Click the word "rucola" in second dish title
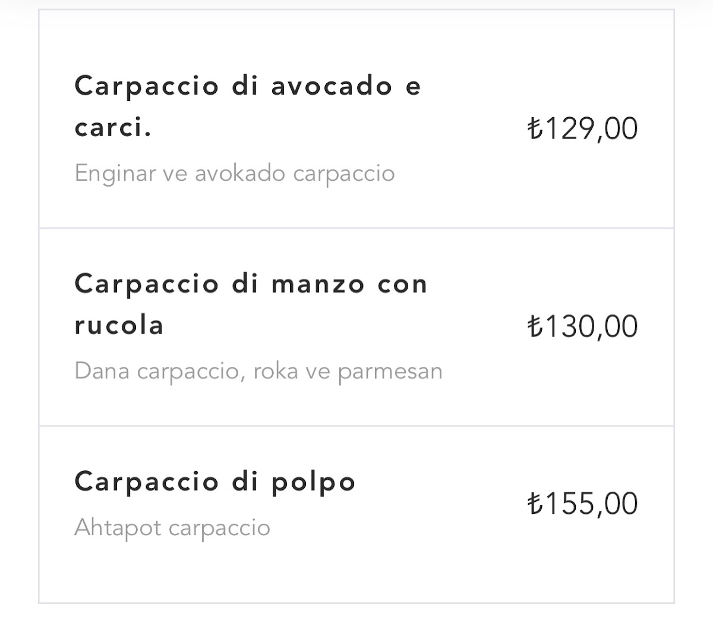The height and width of the screenshot is (638, 713). coord(119,326)
